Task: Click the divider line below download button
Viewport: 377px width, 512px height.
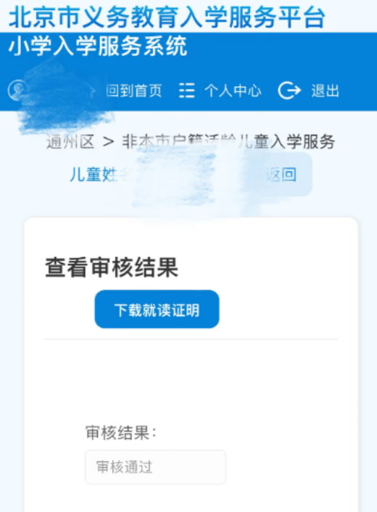Action: 191,339
